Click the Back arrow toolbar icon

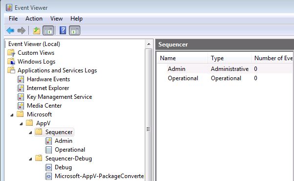point(10,30)
